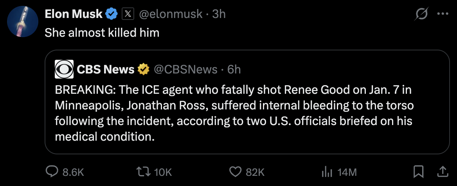Screen dimensions: 457x186
Task: Click the CBS eye logo avatar
Action: (x=64, y=69)
